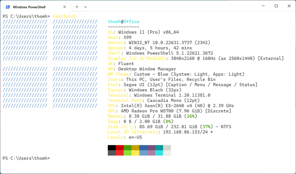
Task: Click the ASCII Windows logo art
Action: tap(50, 64)
